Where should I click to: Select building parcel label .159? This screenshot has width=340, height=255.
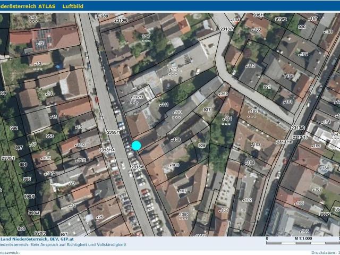[303, 54]
